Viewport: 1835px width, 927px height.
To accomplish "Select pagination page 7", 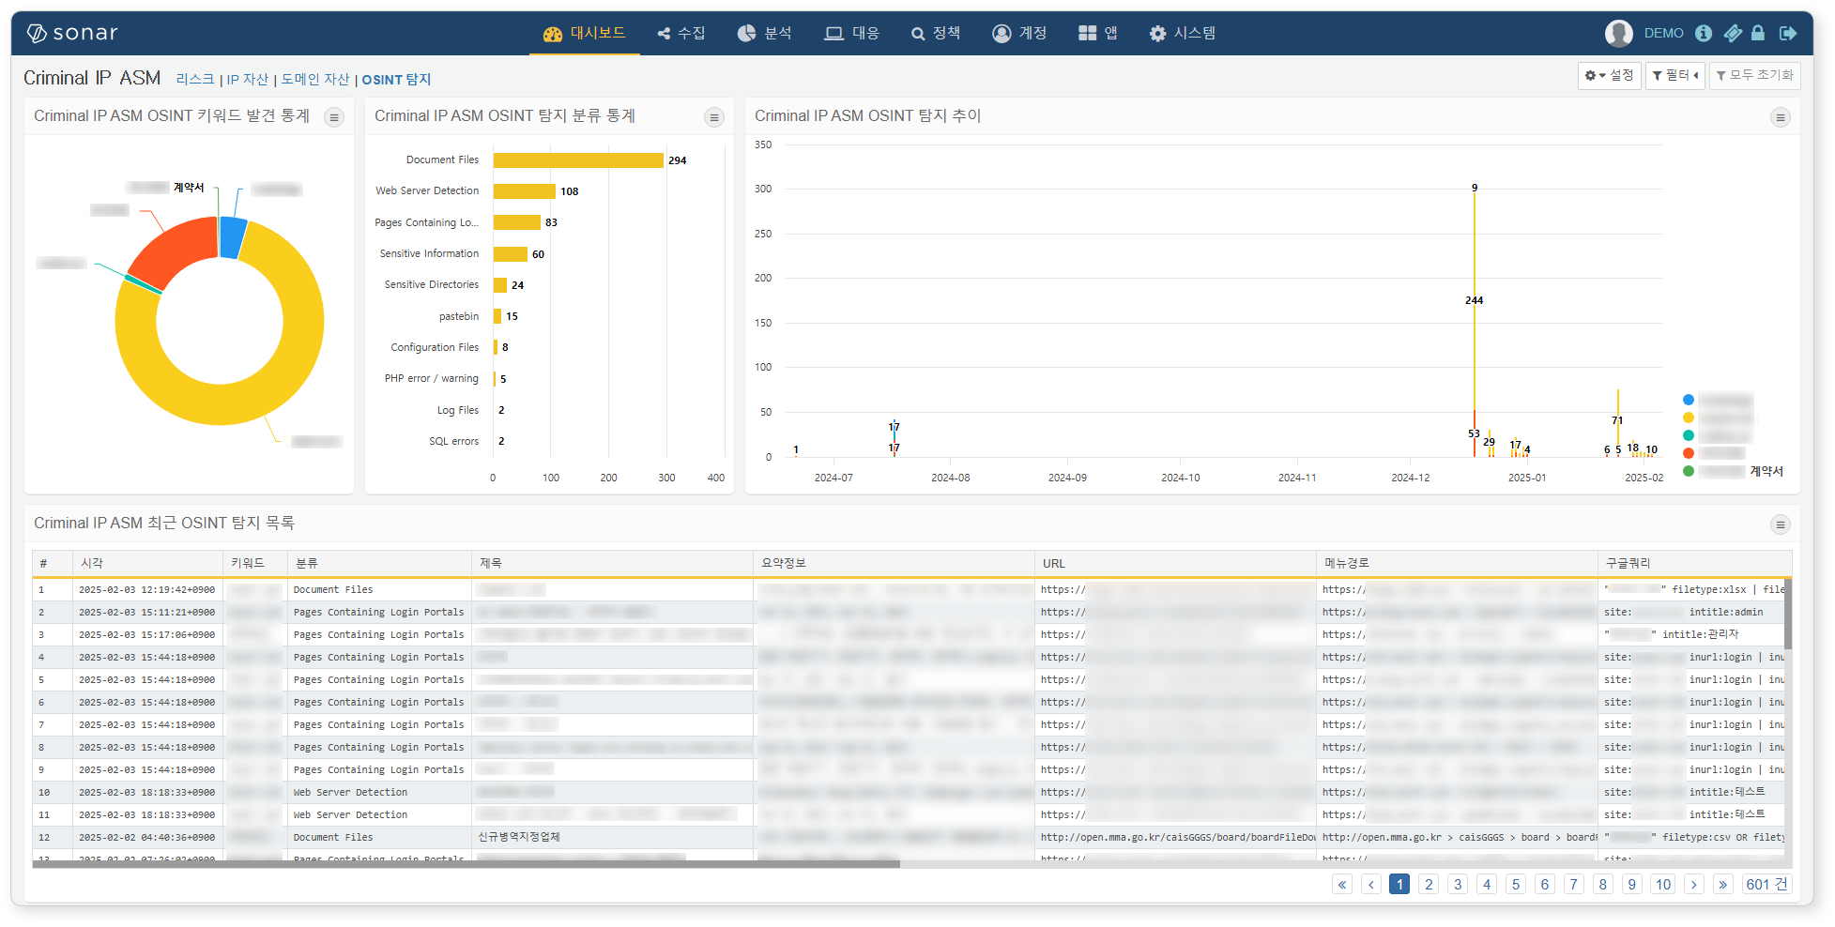I will tap(1574, 884).
